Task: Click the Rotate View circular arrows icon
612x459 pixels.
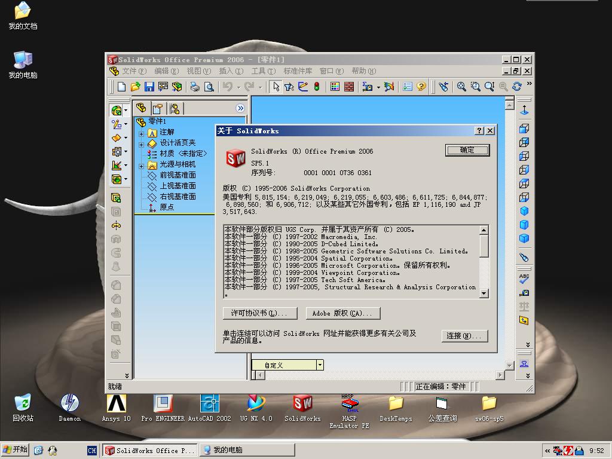Action: click(517, 87)
